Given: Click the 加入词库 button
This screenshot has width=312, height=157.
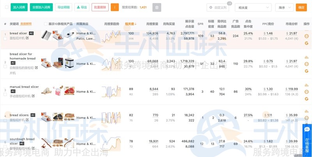Looking at the screenshot, I should pyautogui.click(x=19, y=7).
